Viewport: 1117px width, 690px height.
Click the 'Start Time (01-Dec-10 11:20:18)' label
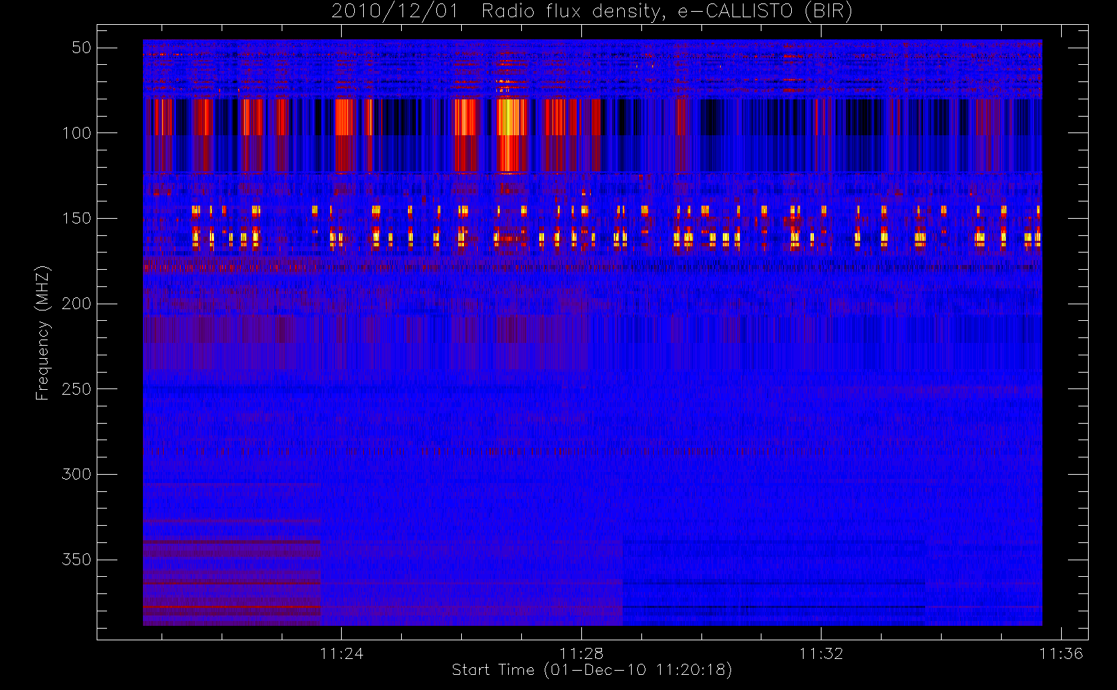click(x=592, y=670)
